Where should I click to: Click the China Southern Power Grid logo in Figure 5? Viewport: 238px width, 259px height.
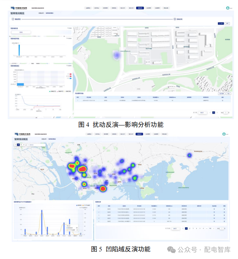[21, 134]
